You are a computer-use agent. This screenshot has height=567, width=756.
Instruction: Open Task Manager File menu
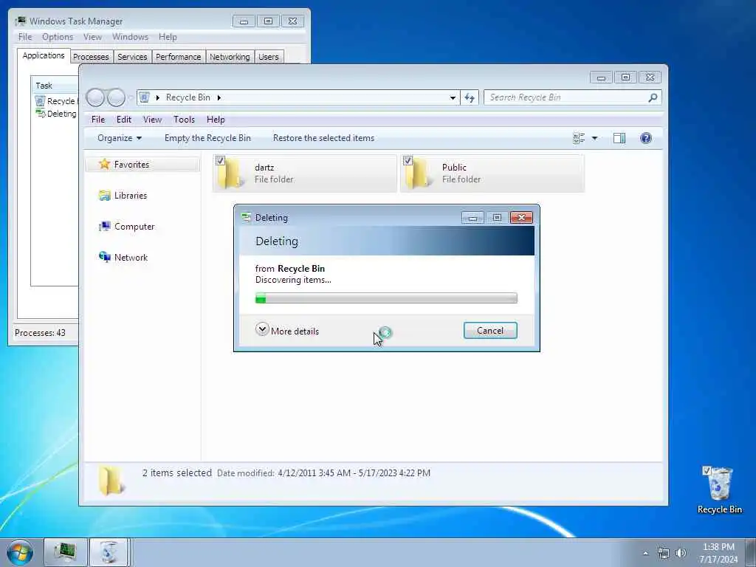coord(25,37)
